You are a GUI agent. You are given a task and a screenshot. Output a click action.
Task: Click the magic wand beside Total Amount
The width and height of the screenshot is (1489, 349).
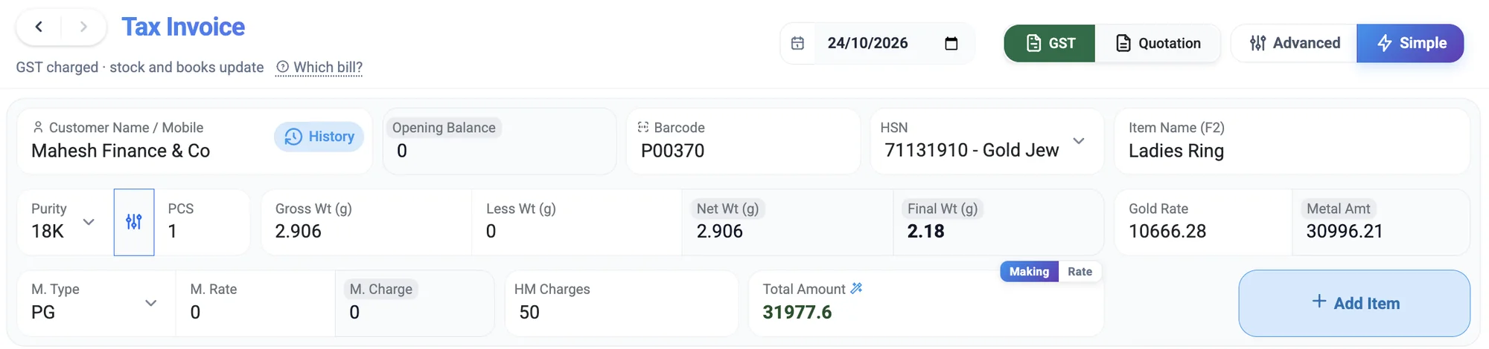coord(856,288)
